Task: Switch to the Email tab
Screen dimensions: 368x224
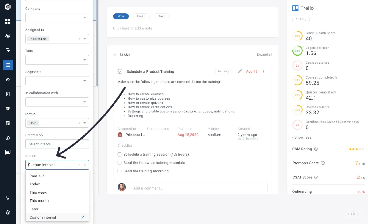Action: 141,16
